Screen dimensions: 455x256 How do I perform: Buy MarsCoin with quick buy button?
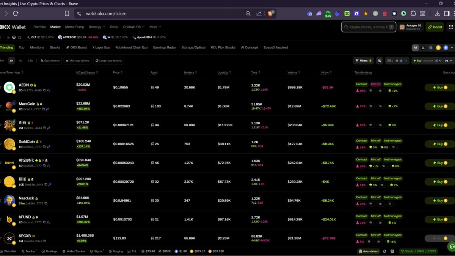point(439,106)
